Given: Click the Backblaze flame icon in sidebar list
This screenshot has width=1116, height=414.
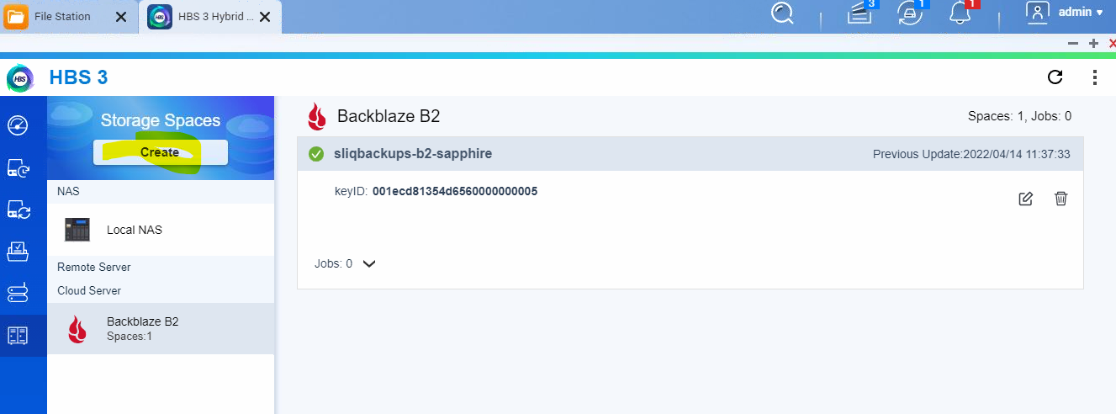Looking at the screenshot, I should (x=77, y=329).
